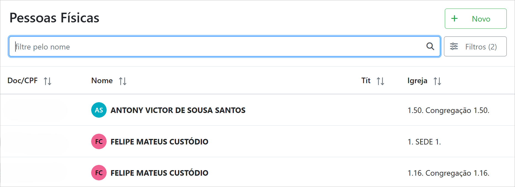Sort by the Tít column arrows
The height and width of the screenshot is (187, 515).
pos(380,81)
